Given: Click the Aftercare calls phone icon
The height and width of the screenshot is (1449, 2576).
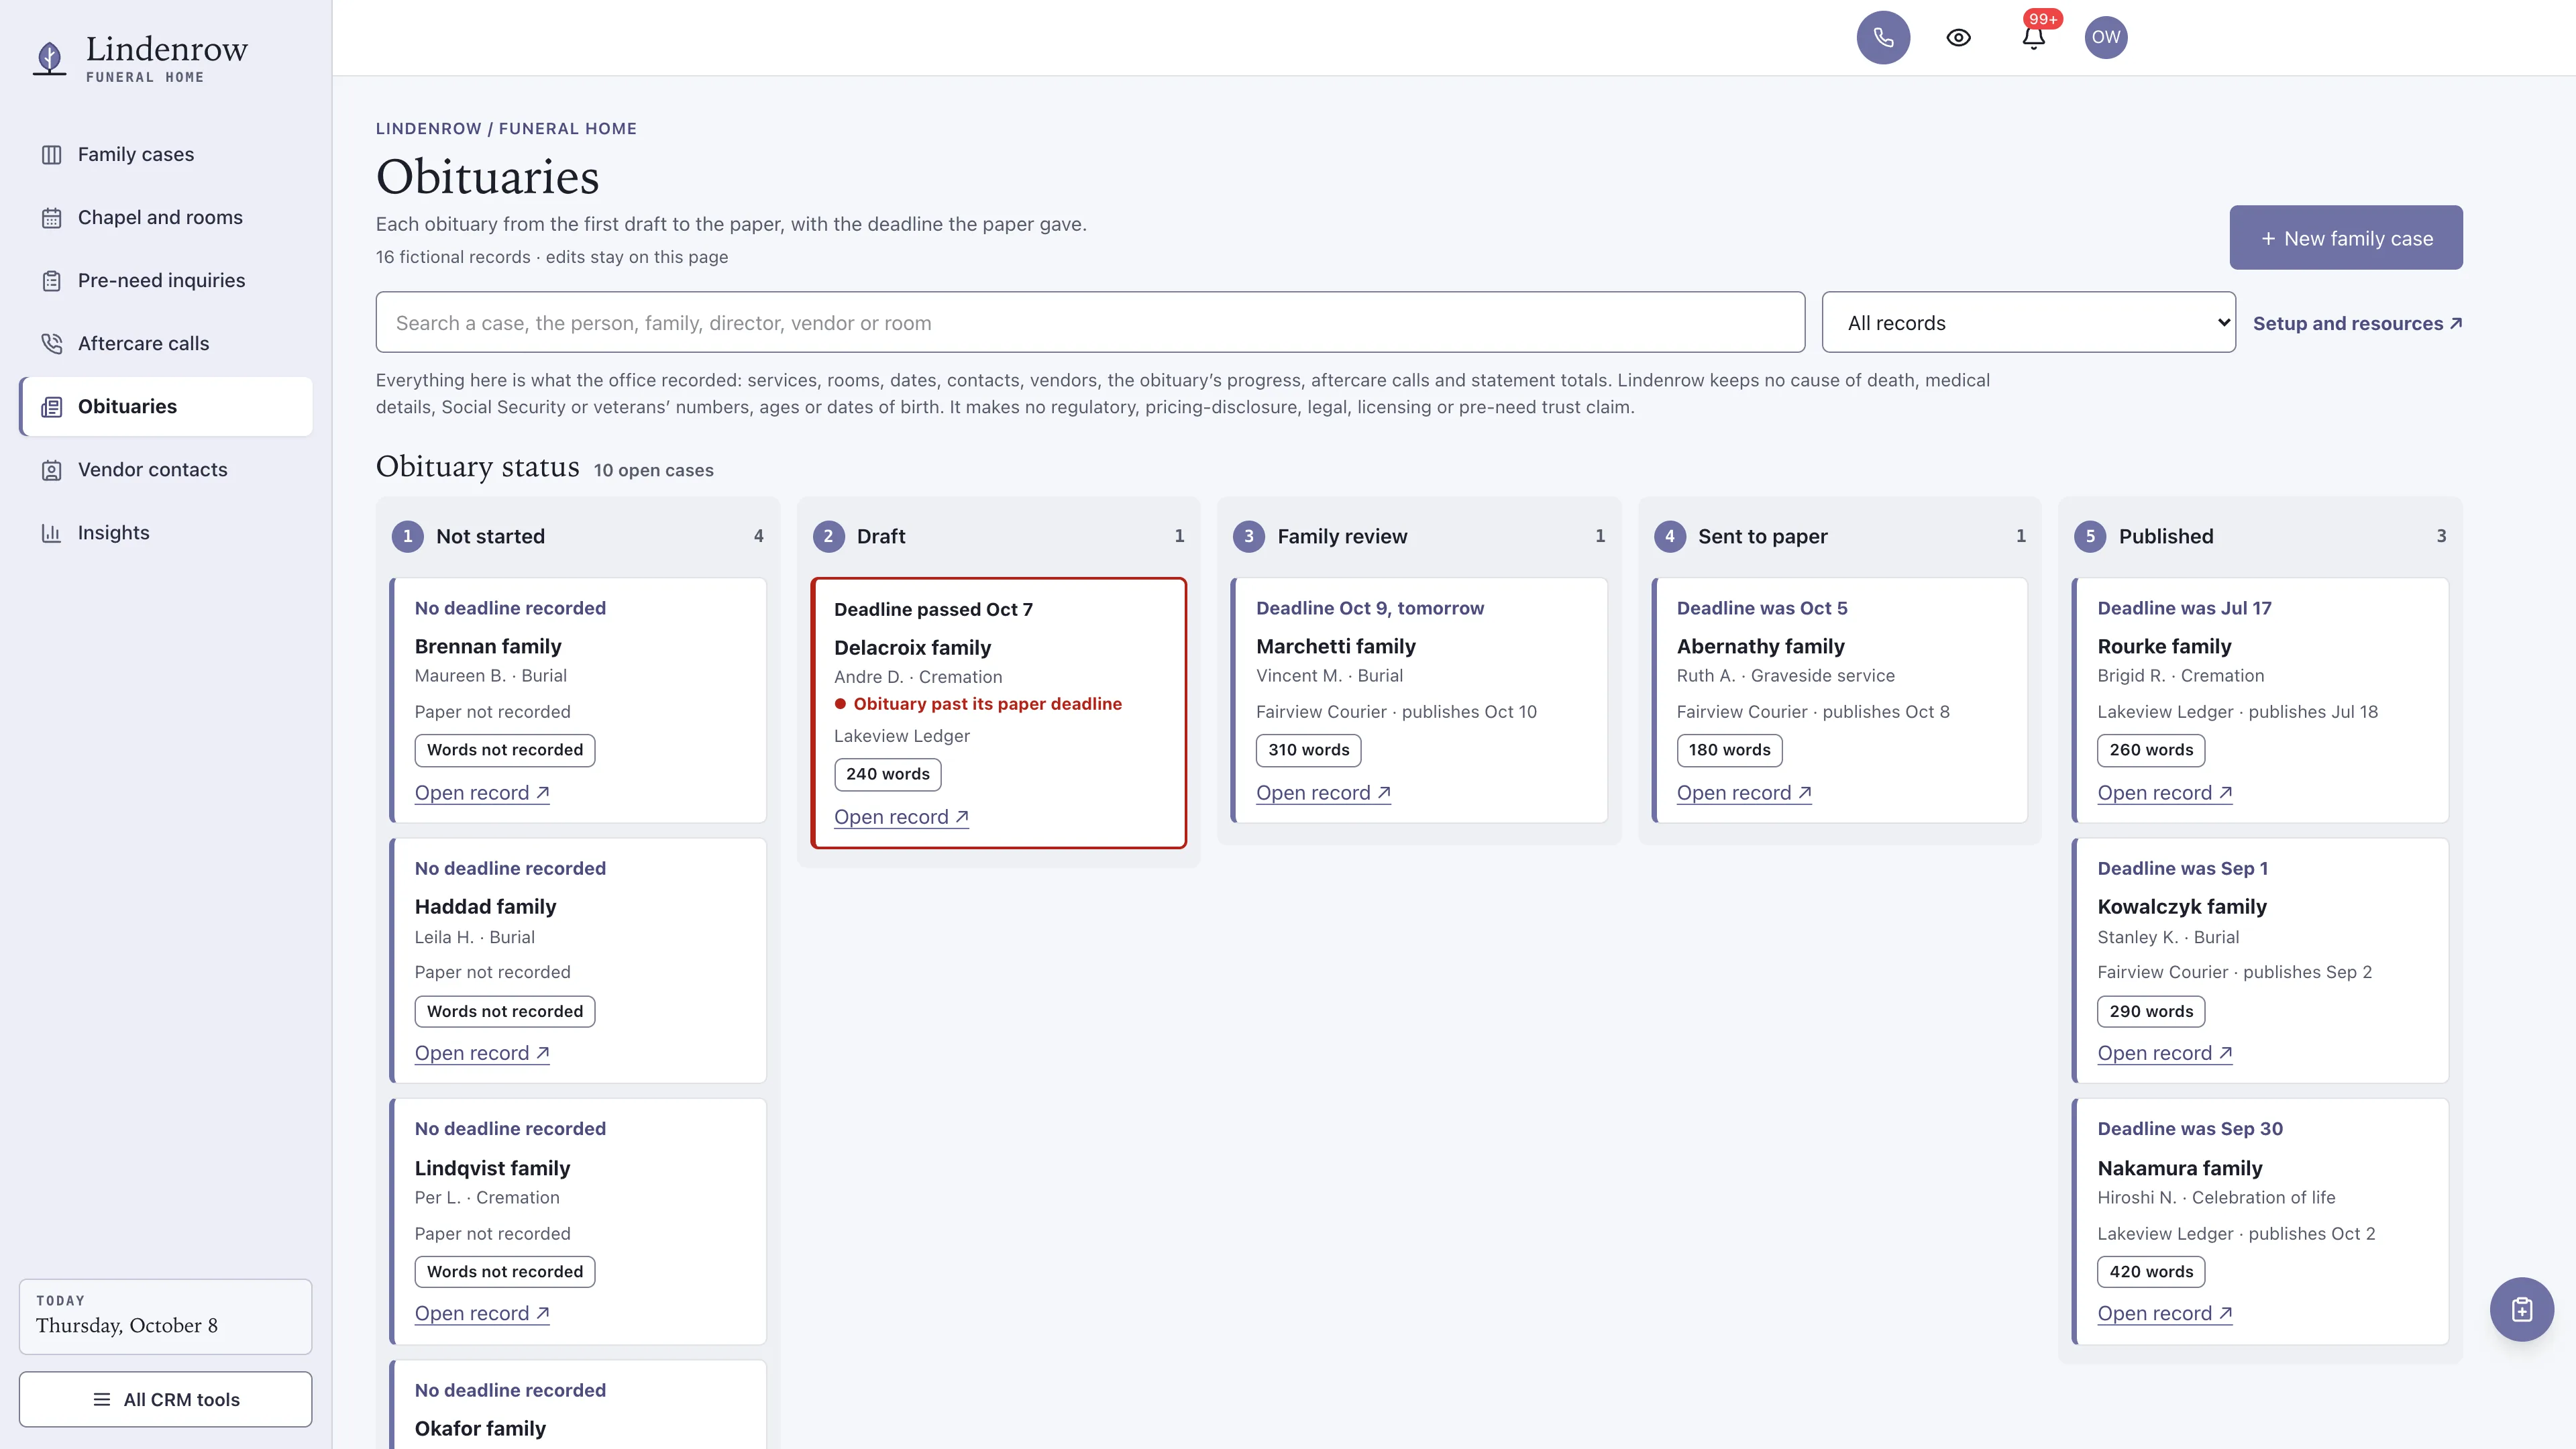Looking at the screenshot, I should tap(52, 344).
